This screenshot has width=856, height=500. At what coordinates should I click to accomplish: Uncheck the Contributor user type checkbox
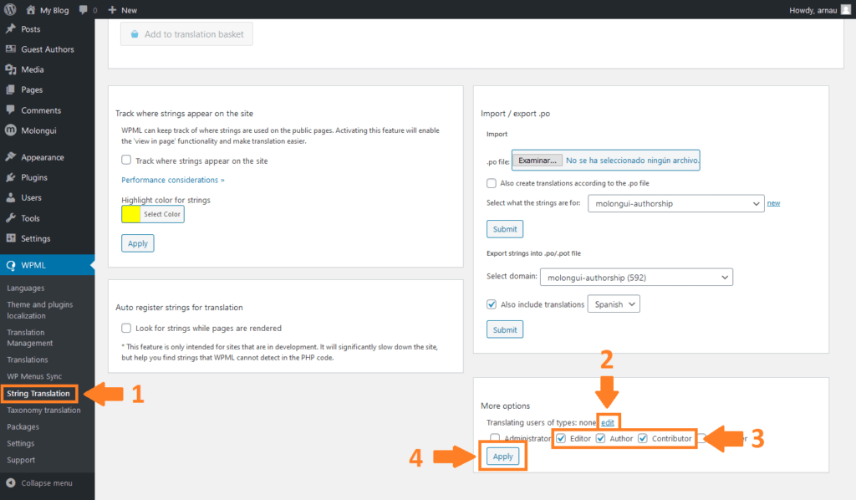click(x=643, y=438)
